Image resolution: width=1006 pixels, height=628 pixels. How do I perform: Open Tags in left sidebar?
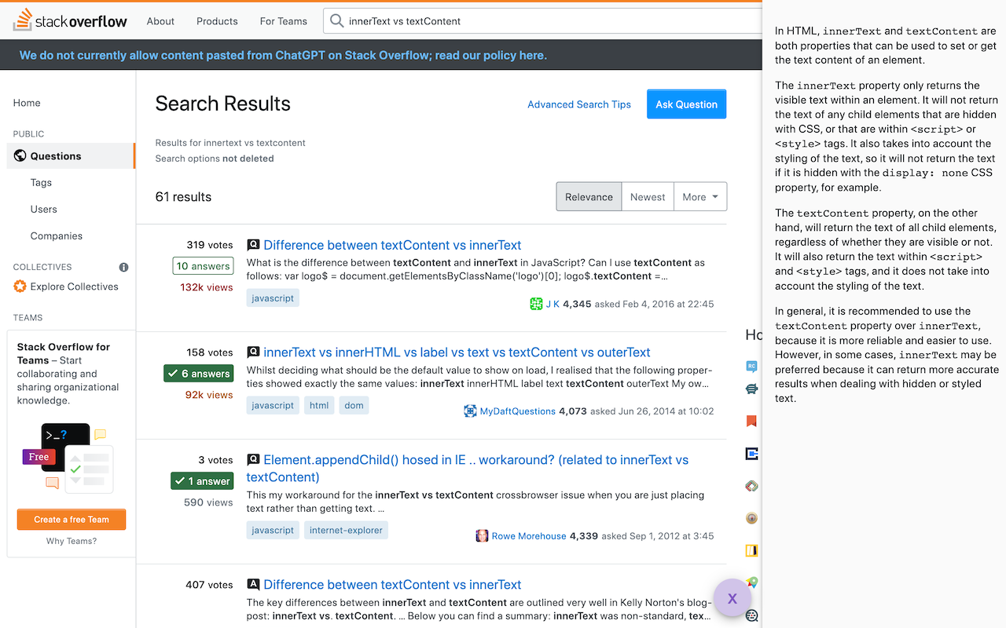(x=41, y=183)
